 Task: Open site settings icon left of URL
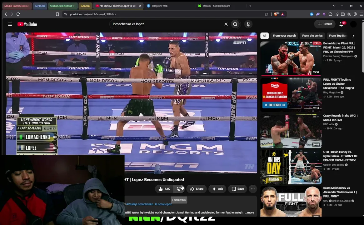[66, 14]
